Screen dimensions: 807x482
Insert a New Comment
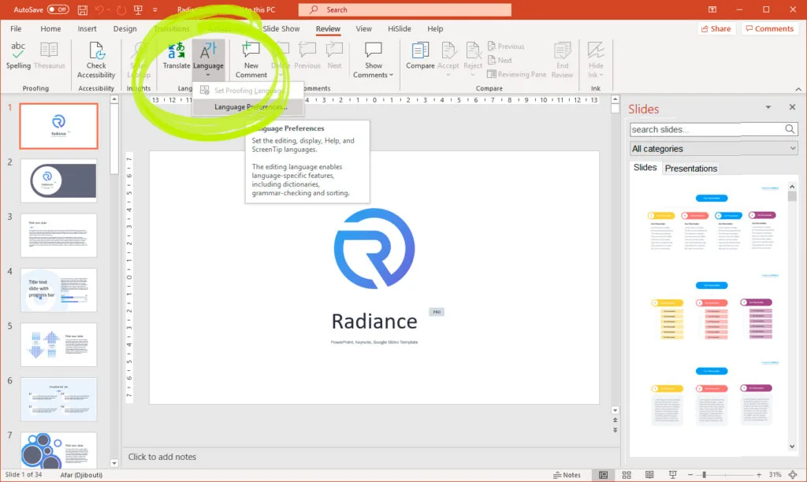(251, 60)
